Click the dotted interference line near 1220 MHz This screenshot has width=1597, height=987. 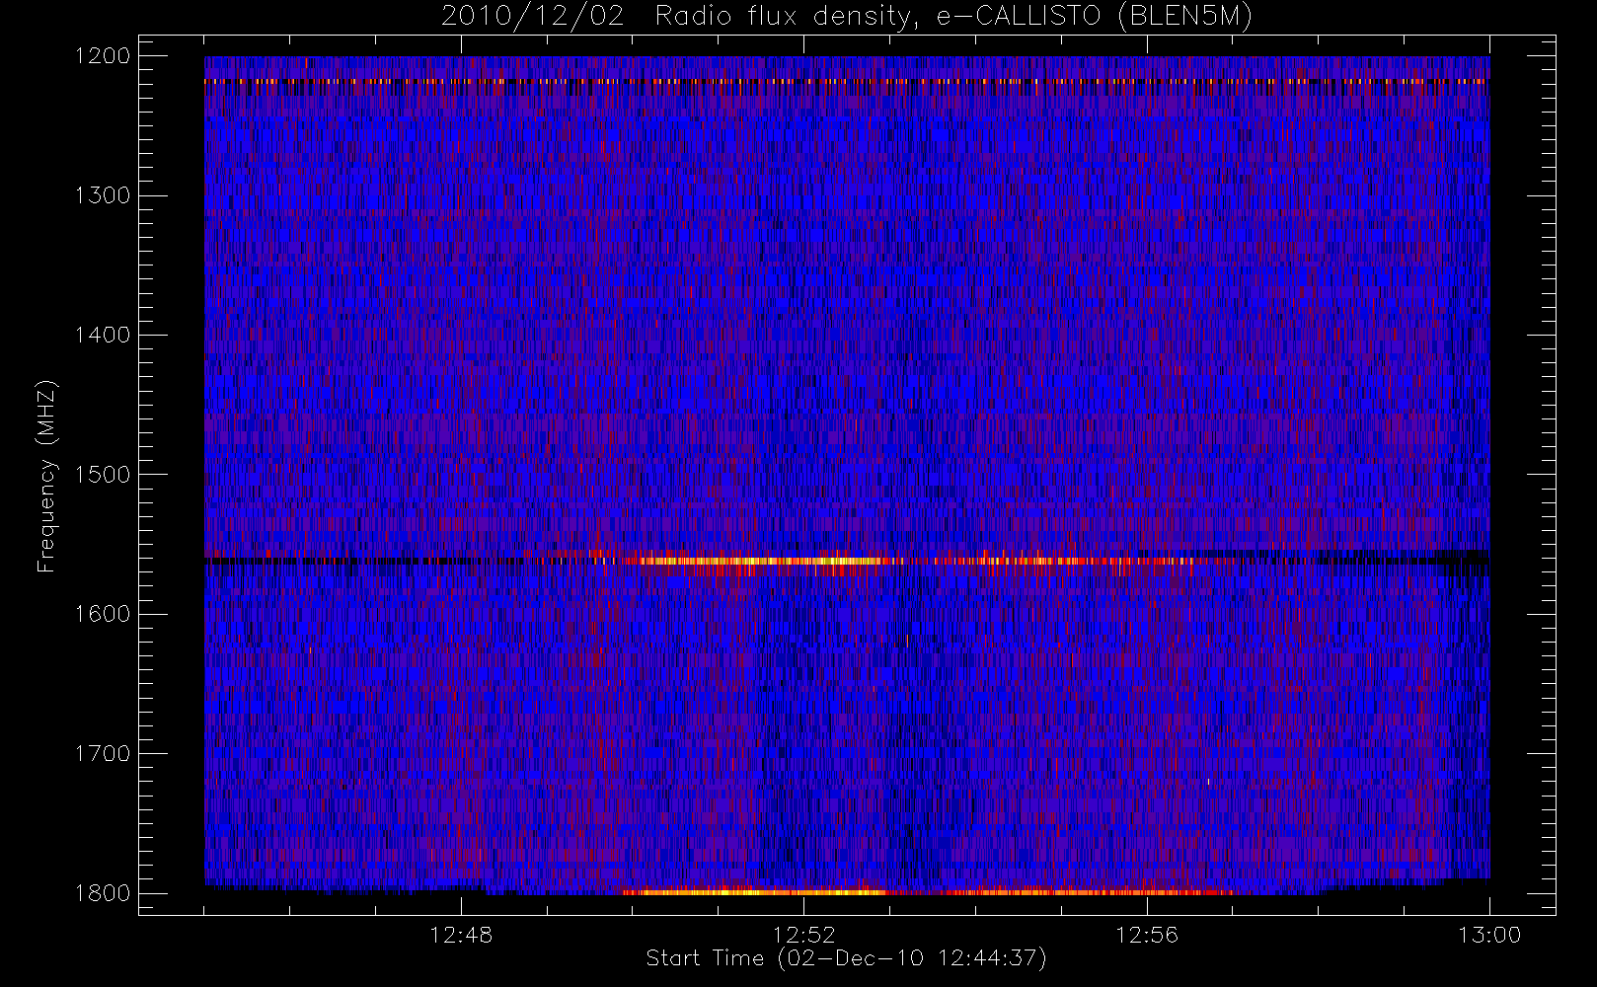[x=846, y=81]
